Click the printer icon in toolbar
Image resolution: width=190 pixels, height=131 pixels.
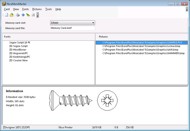[x=18, y=15]
